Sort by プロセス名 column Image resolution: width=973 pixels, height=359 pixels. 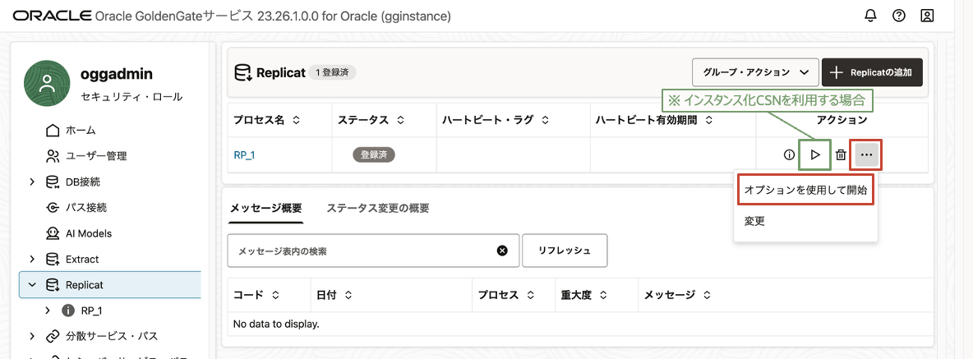[x=296, y=120]
